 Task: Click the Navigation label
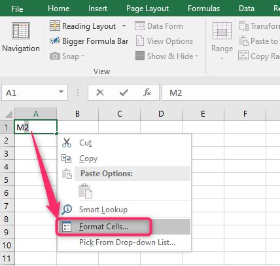coord(21,48)
